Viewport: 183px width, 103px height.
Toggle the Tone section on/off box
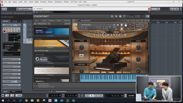[x=88, y=41]
